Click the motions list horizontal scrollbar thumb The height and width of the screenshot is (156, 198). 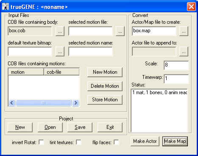click(x=44, y=103)
